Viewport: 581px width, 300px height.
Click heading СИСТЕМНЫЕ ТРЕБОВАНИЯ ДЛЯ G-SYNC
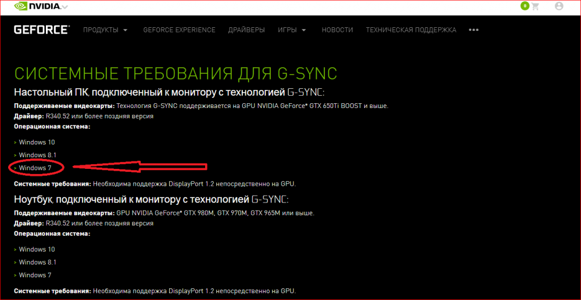[x=175, y=73]
